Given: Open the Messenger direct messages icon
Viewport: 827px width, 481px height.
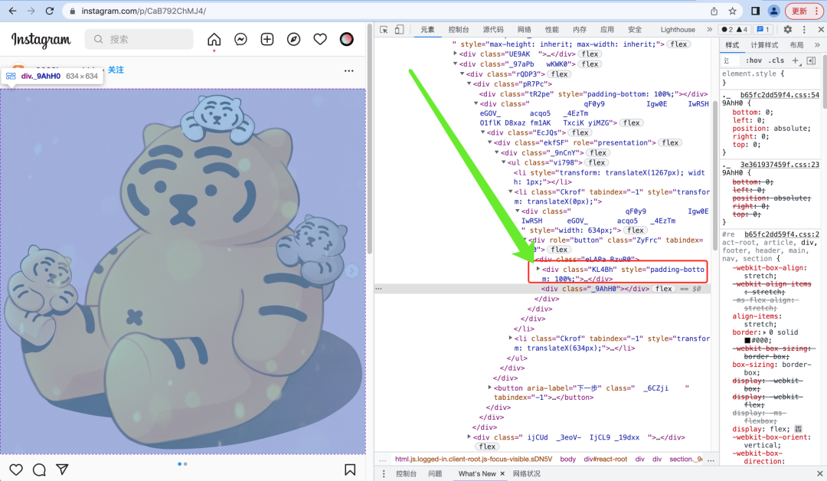Looking at the screenshot, I should point(240,39).
